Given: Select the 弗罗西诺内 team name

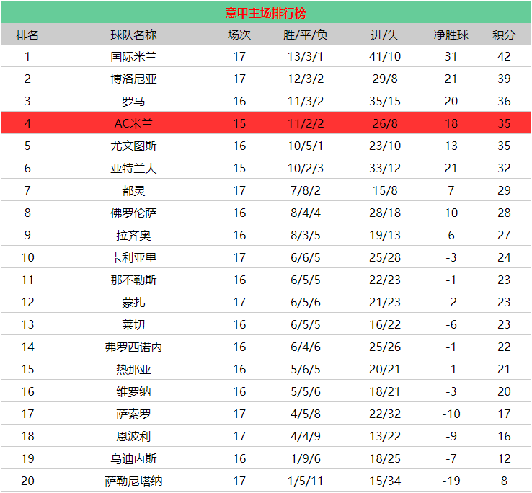Looking at the screenshot, I should click(x=133, y=347).
